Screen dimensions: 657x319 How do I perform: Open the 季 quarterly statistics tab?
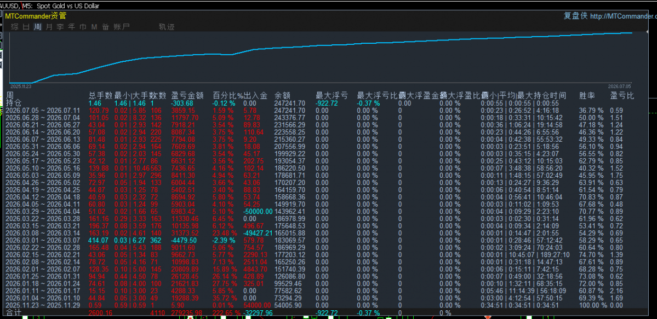[60, 27]
